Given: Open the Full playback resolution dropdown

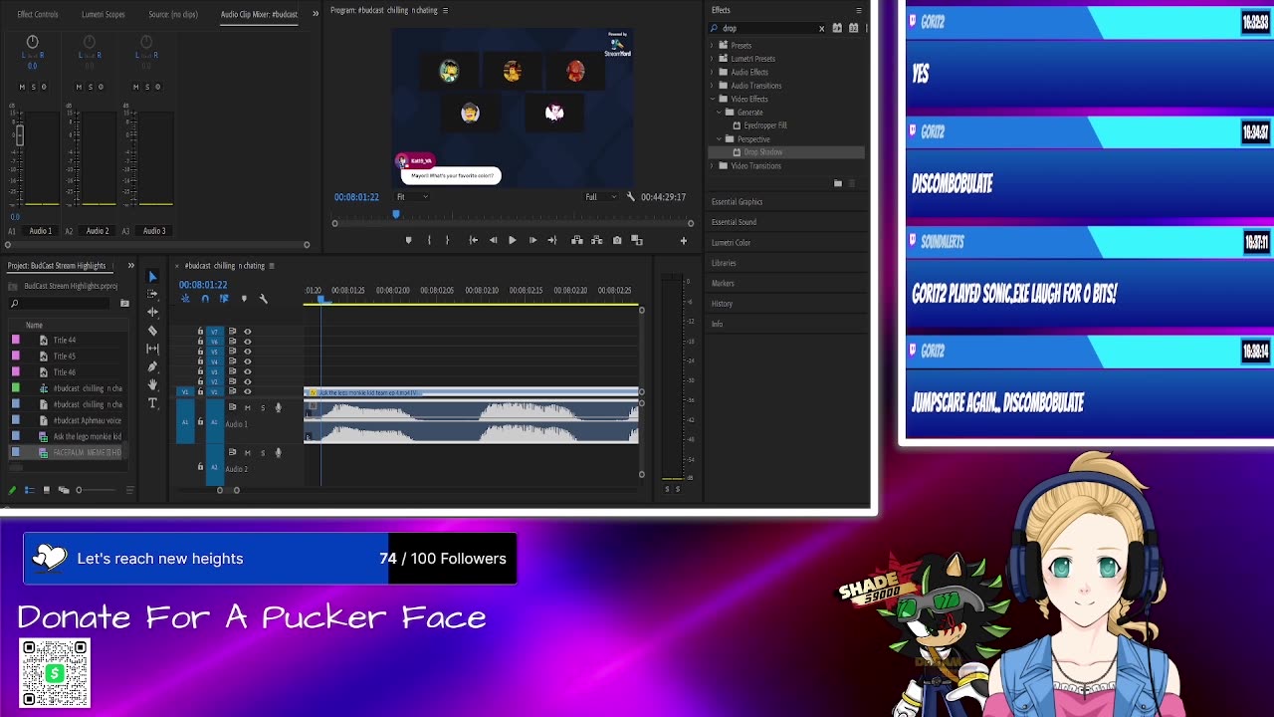Looking at the screenshot, I should pos(601,196).
